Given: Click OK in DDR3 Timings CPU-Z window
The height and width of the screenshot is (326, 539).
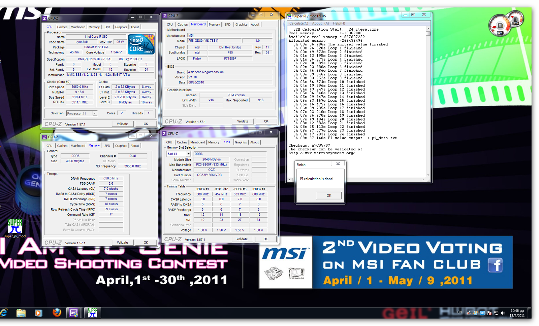Looking at the screenshot, I should tap(146, 242).
